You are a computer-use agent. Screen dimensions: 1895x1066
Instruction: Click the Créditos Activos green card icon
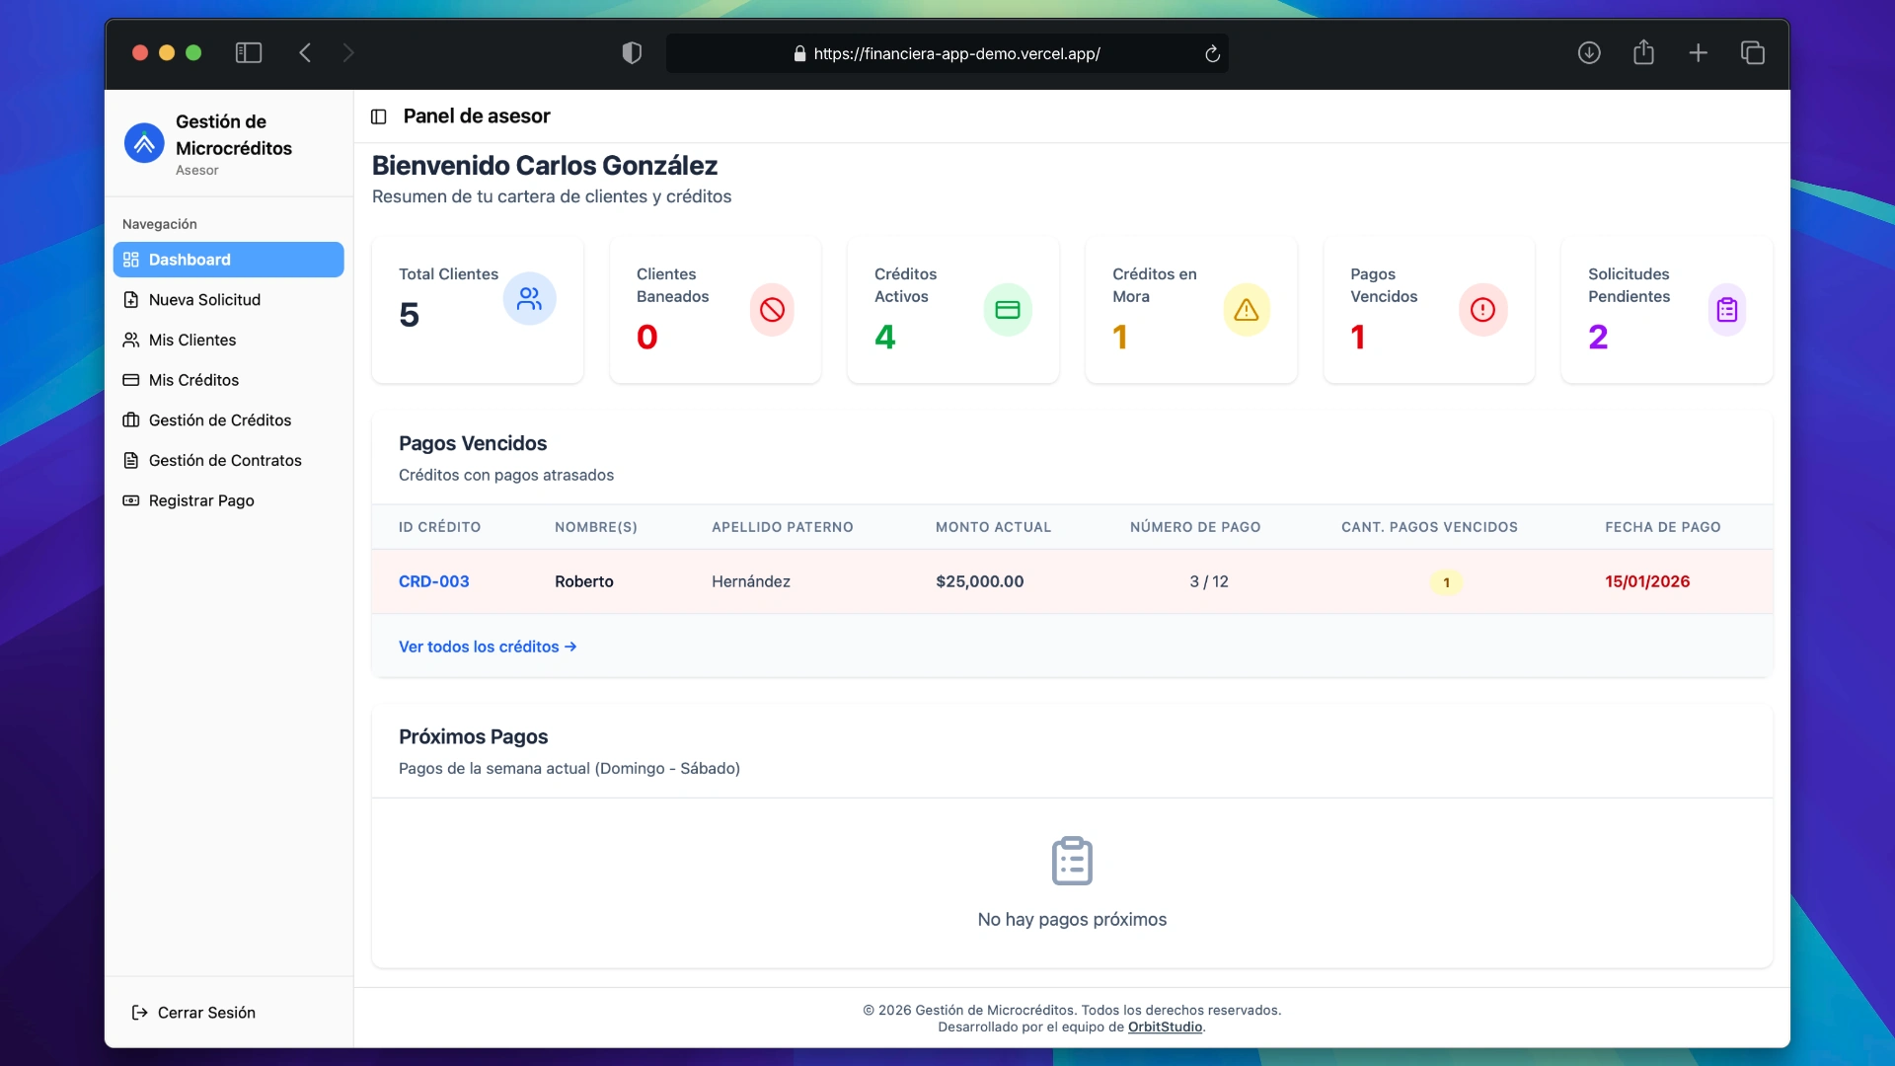(x=1007, y=310)
